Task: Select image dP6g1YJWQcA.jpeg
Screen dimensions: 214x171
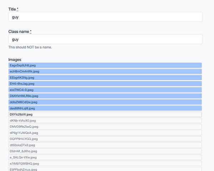Action: [105, 133]
